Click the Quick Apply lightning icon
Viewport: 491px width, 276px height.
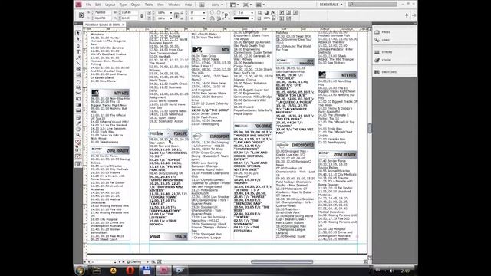pos(407,15)
